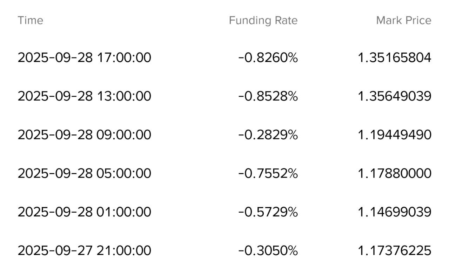This screenshot has width=449, height=262.
Task: Click the -0.7552% funding rate value
Action: pos(268,173)
